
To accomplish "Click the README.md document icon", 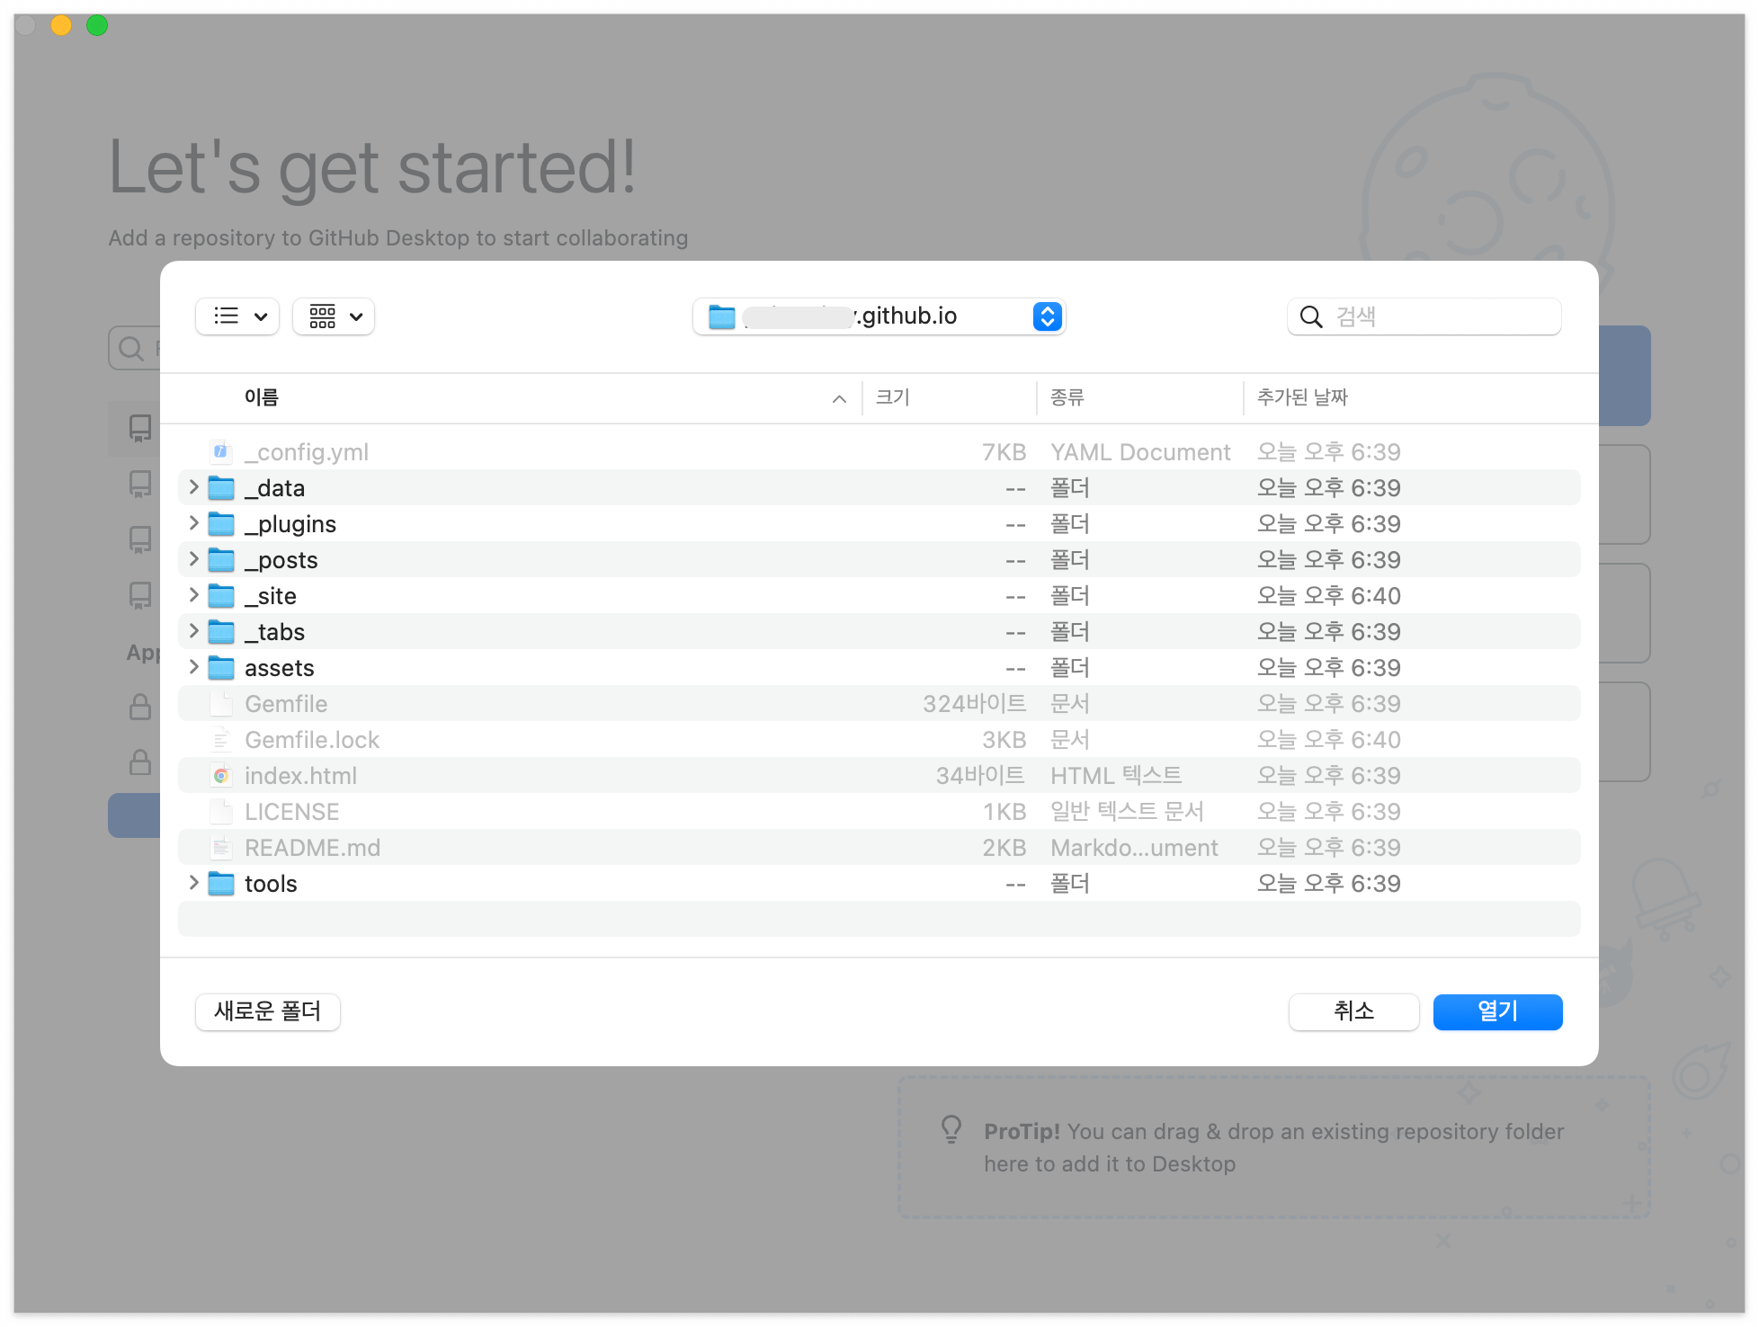I will [221, 847].
